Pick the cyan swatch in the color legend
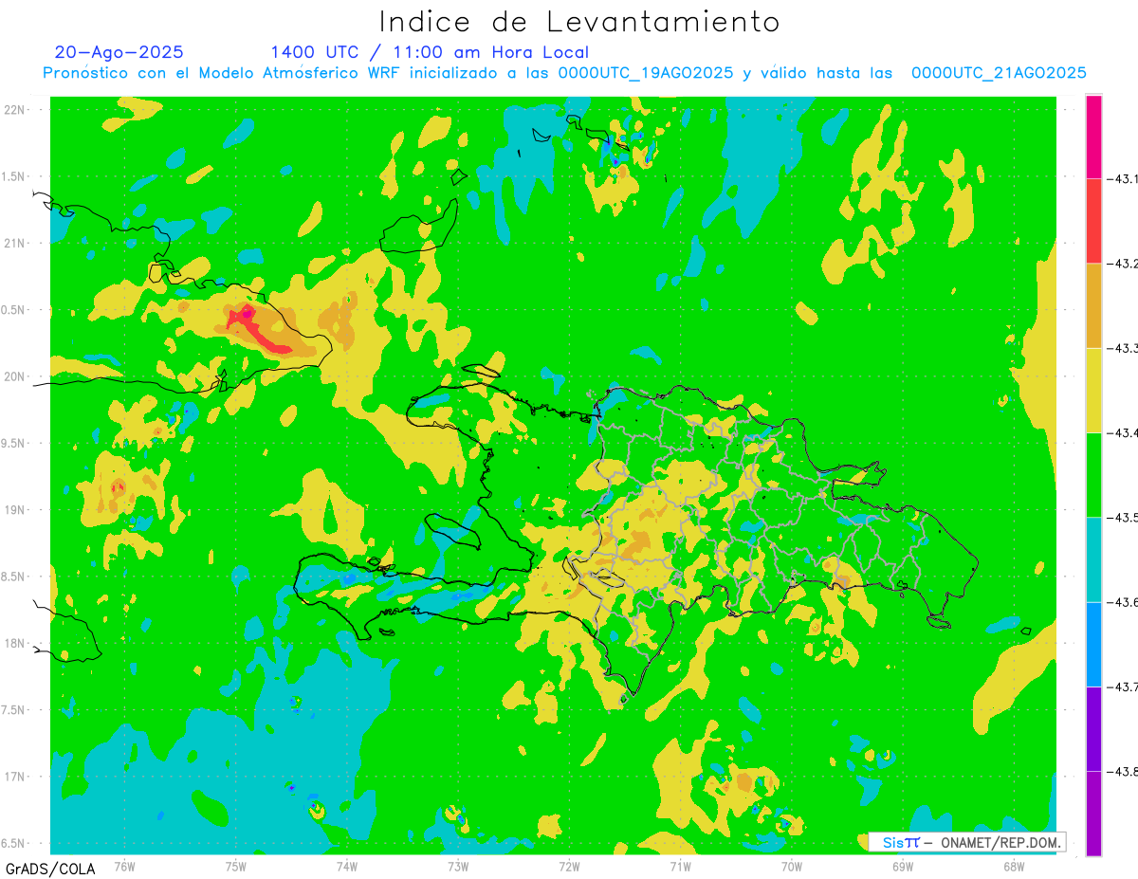 (1093, 559)
